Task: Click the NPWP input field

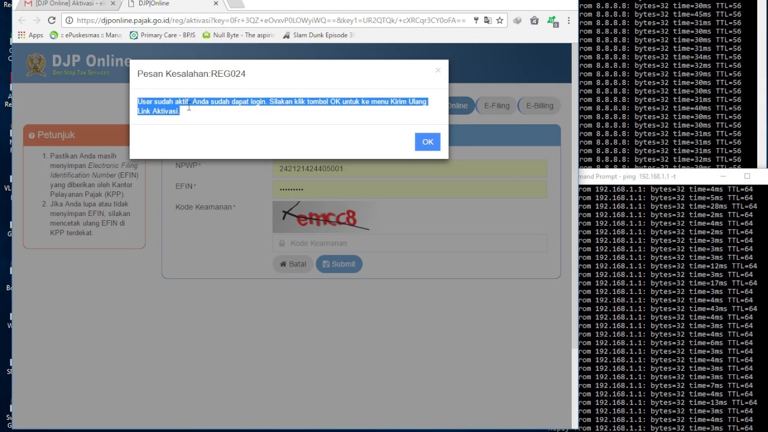Action: 409,169
